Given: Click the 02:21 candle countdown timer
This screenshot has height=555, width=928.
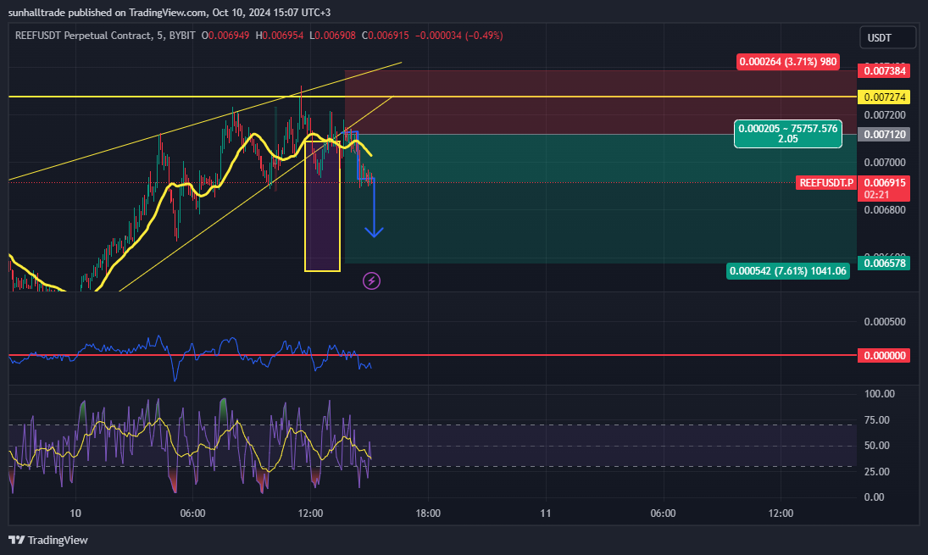Looking at the screenshot, I should 876,195.
